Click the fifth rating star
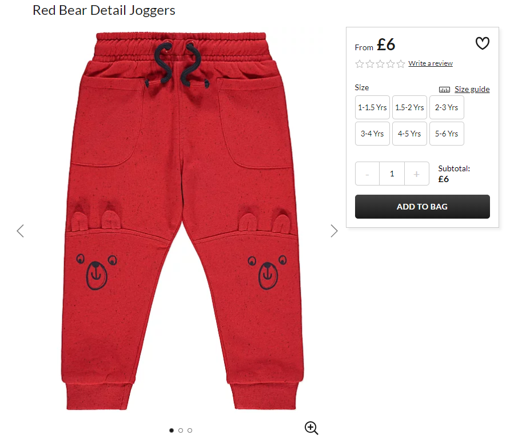The height and width of the screenshot is (439, 506). click(400, 64)
